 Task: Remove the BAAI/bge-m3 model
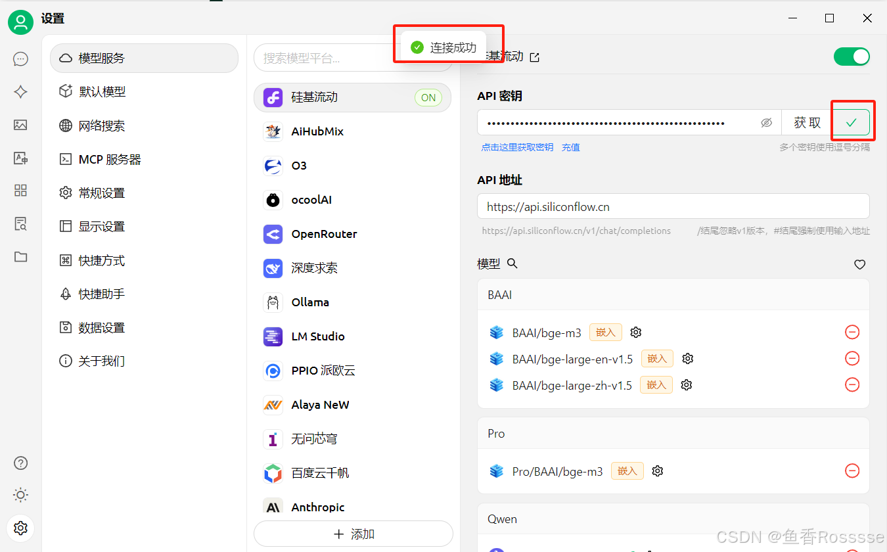[852, 332]
